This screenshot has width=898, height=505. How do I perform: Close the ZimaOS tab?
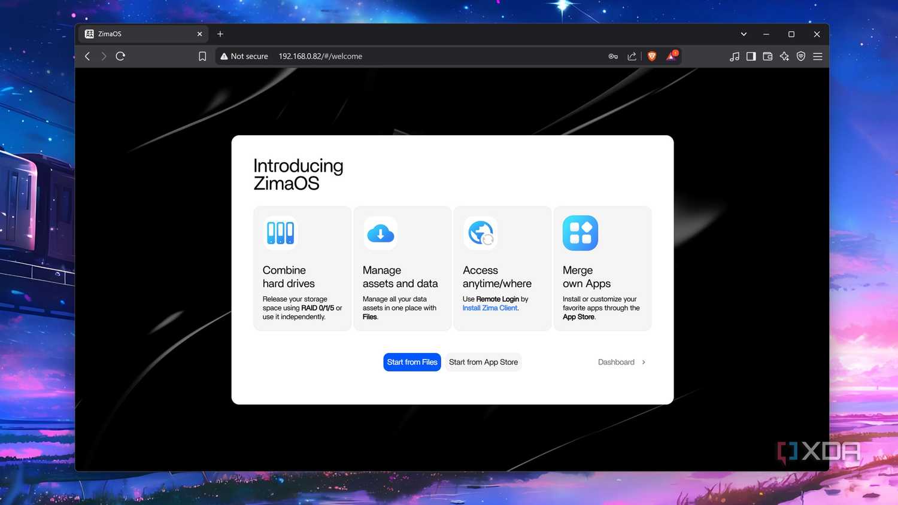pos(200,34)
